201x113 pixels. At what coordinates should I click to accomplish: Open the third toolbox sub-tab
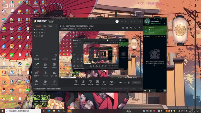54,59
